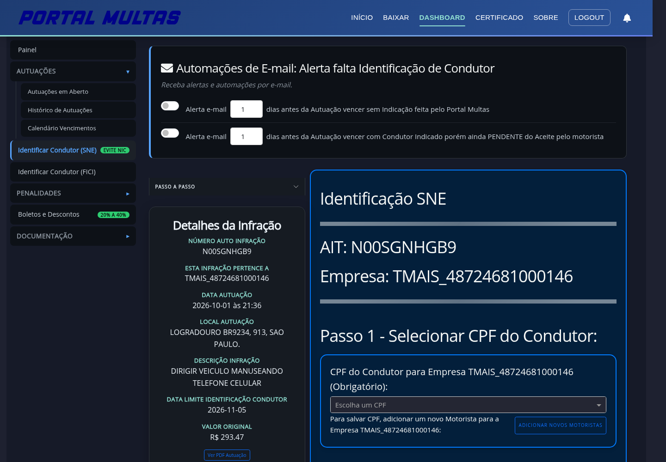Viewport: 666px width, 462px height.
Task: Click the envelope icon beside Automações de E-mail
Action: 166,68
